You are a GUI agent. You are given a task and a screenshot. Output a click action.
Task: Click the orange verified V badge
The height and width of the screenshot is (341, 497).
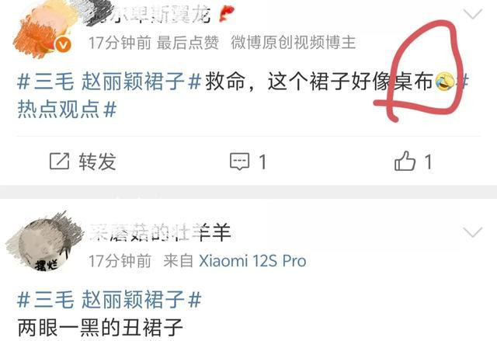[63, 45]
